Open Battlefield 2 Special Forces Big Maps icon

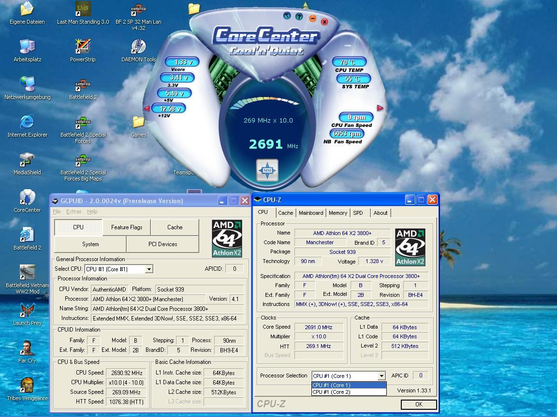point(83,168)
